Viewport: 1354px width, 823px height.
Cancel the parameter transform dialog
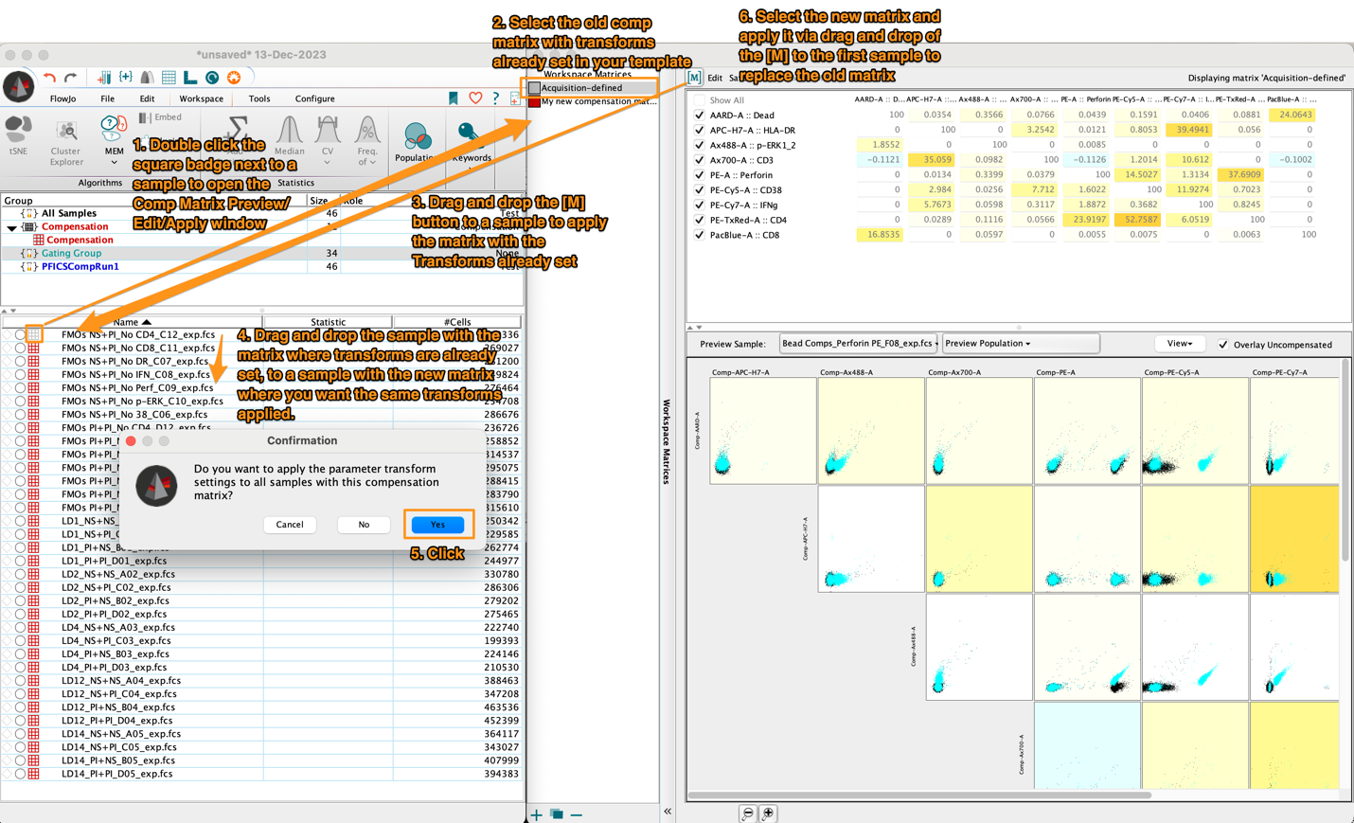pyautogui.click(x=290, y=525)
